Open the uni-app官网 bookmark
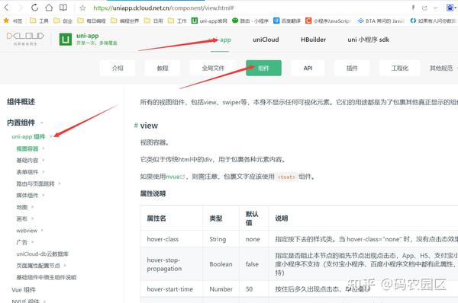This screenshot has height=303, width=458. pos(209,21)
